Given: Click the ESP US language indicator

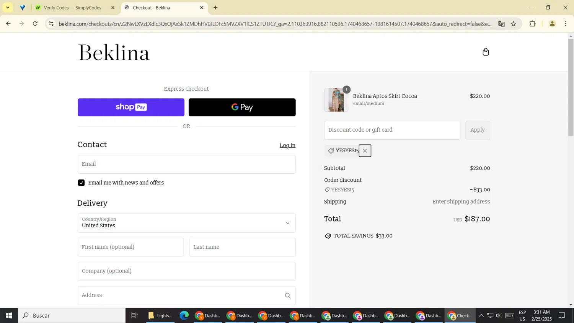Looking at the screenshot, I should pyautogui.click(x=522, y=316).
